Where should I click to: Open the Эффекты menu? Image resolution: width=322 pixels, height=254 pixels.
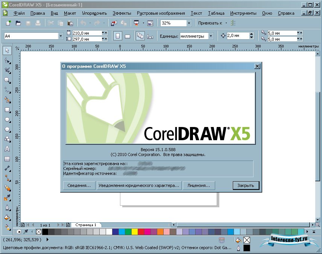click(x=122, y=13)
